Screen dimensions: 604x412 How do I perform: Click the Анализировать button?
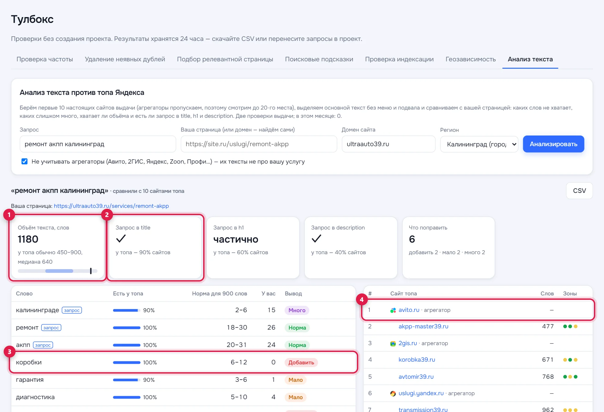pos(553,144)
